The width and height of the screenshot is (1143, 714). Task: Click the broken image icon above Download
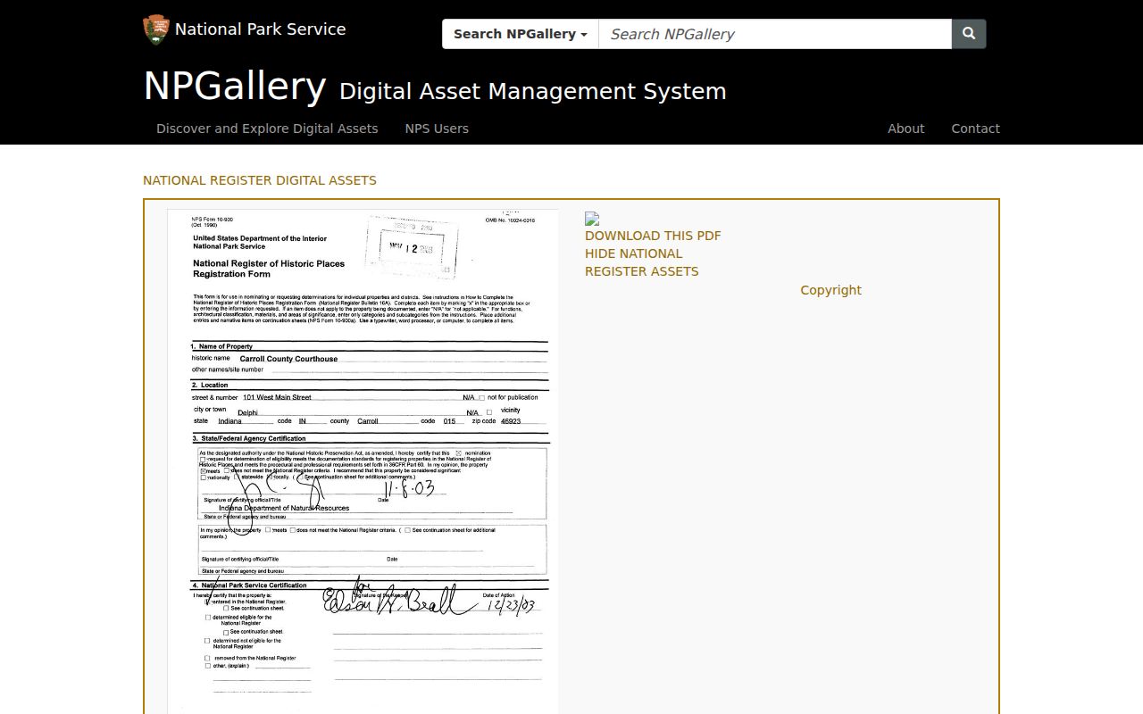click(592, 219)
